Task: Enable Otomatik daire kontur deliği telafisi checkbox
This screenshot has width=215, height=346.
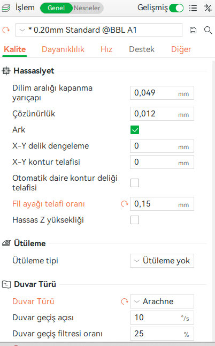Action: click(135, 183)
